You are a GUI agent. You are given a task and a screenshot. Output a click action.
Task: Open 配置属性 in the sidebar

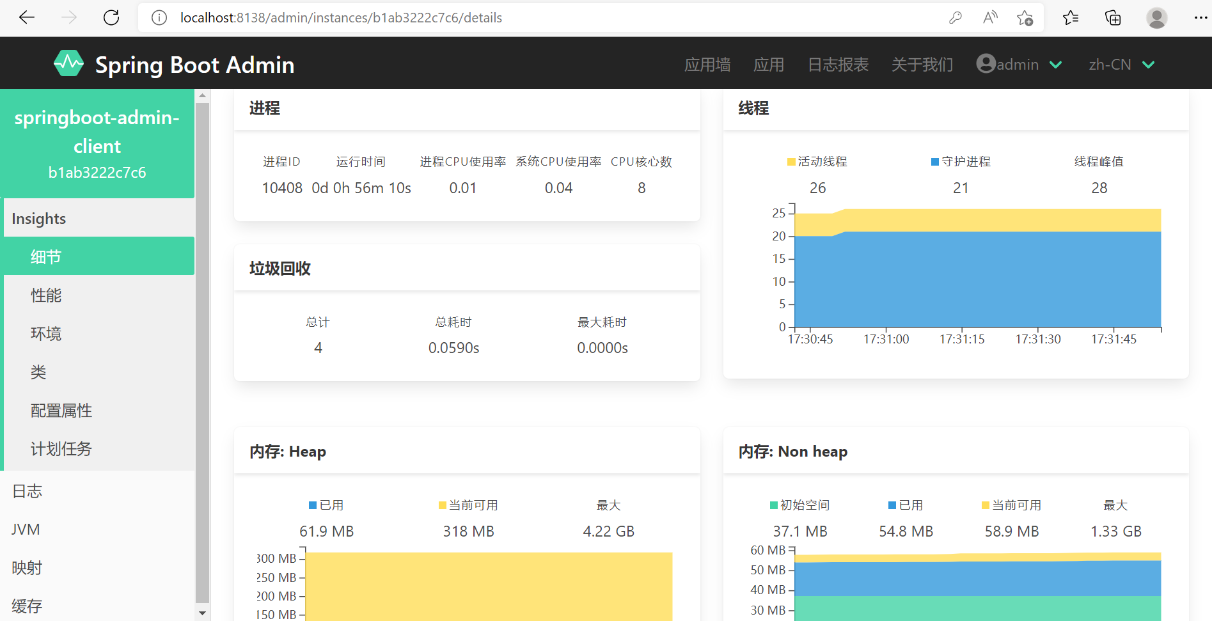(99, 410)
